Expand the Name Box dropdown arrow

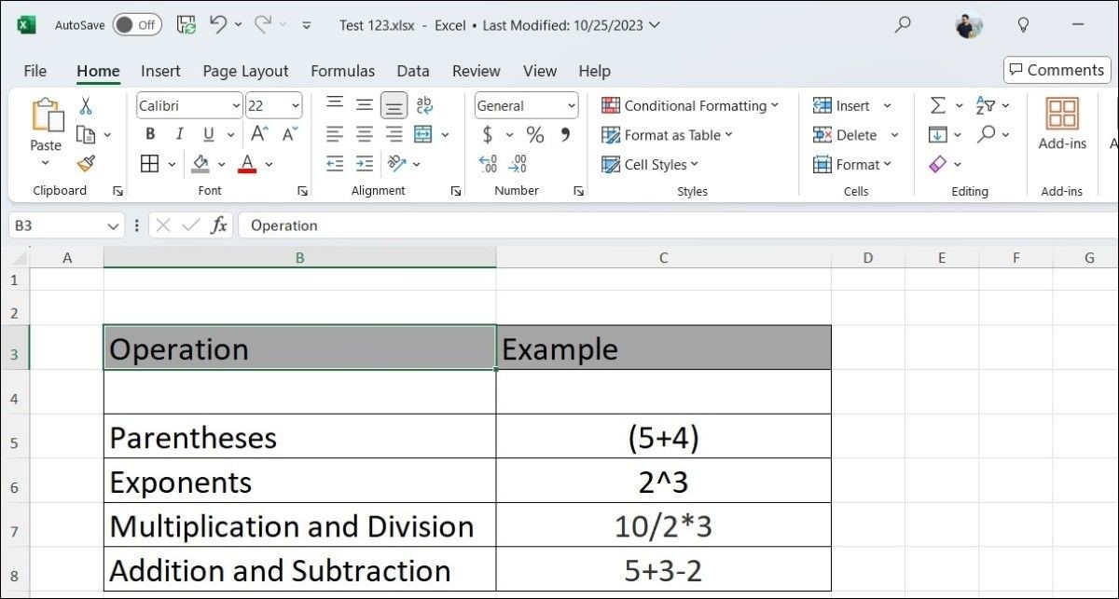(113, 225)
